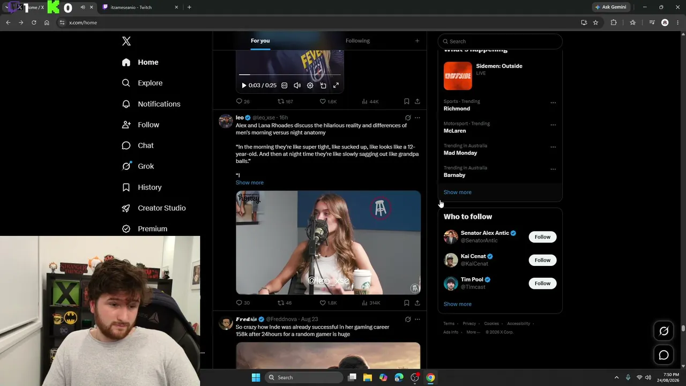Open the Sidemen: Outside live event
This screenshot has width=686, height=386.
click(x=500, y=76)
